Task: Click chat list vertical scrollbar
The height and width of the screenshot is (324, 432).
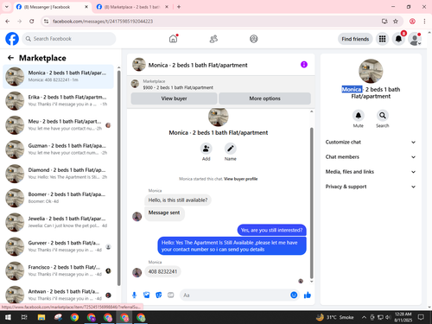Action: (118, 178)
